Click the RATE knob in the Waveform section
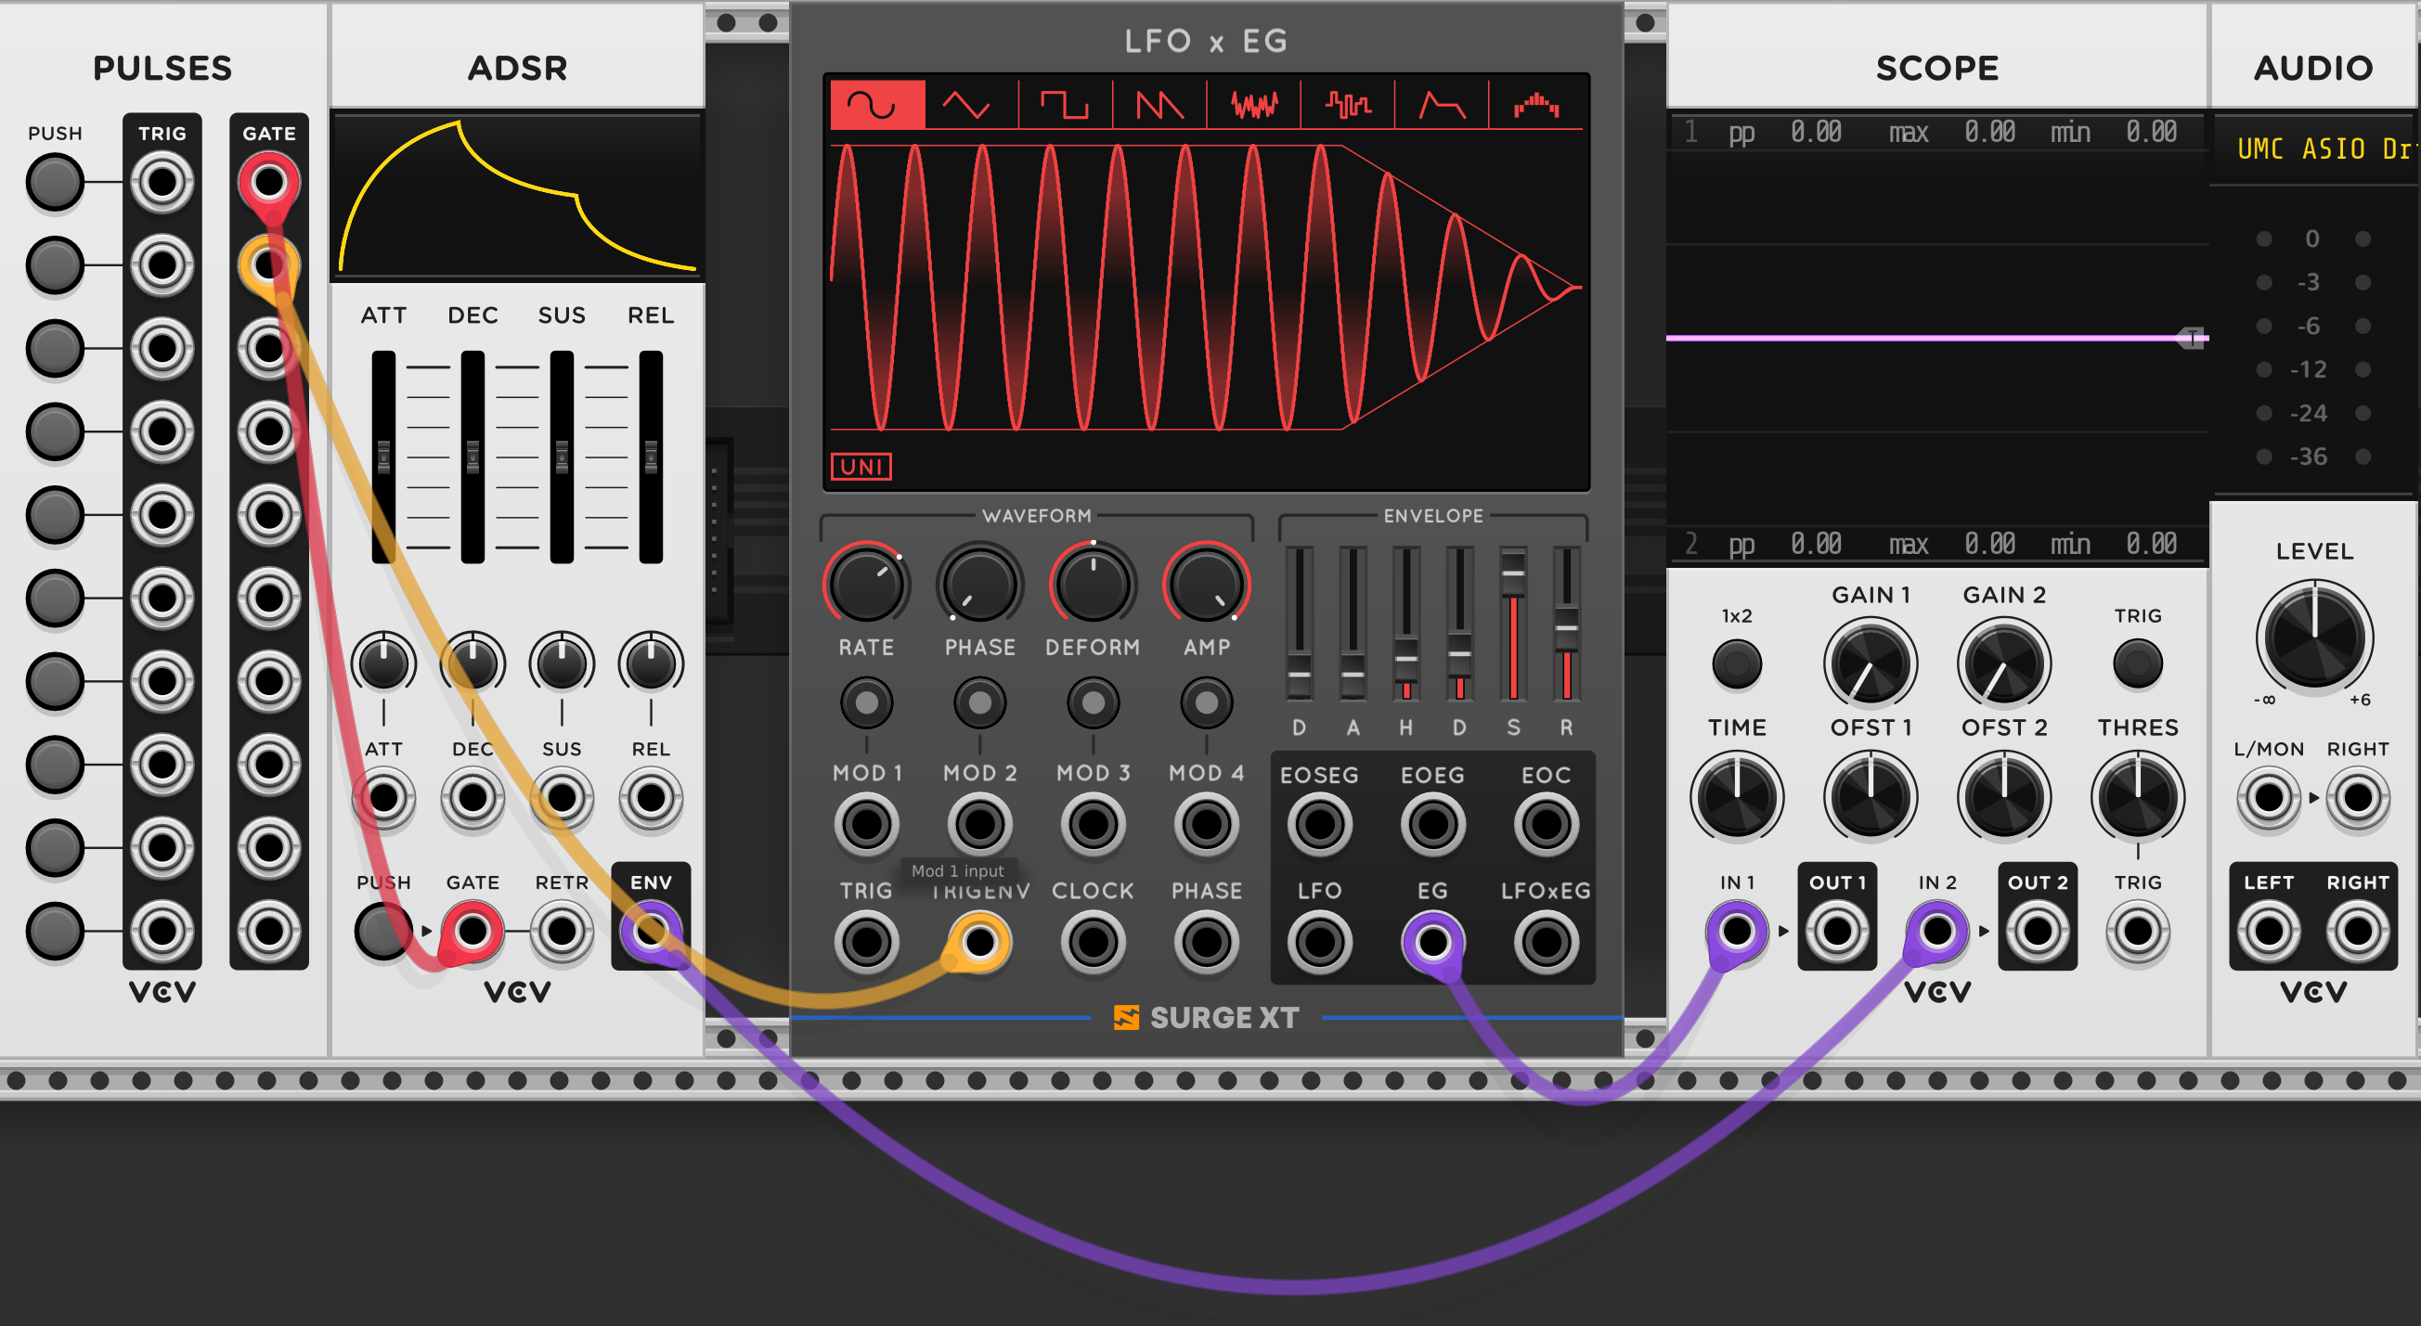Viewport: 2421px width, 1326px height. [x=866, y=585]
